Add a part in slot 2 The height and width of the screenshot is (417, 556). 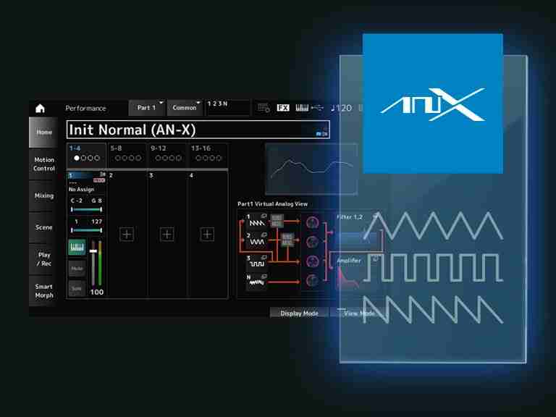(127, 235)
